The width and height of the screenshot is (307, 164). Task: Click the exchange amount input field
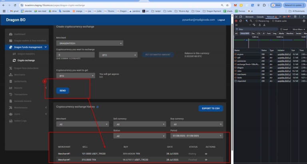pyautogui.click(x=76, y=55)
